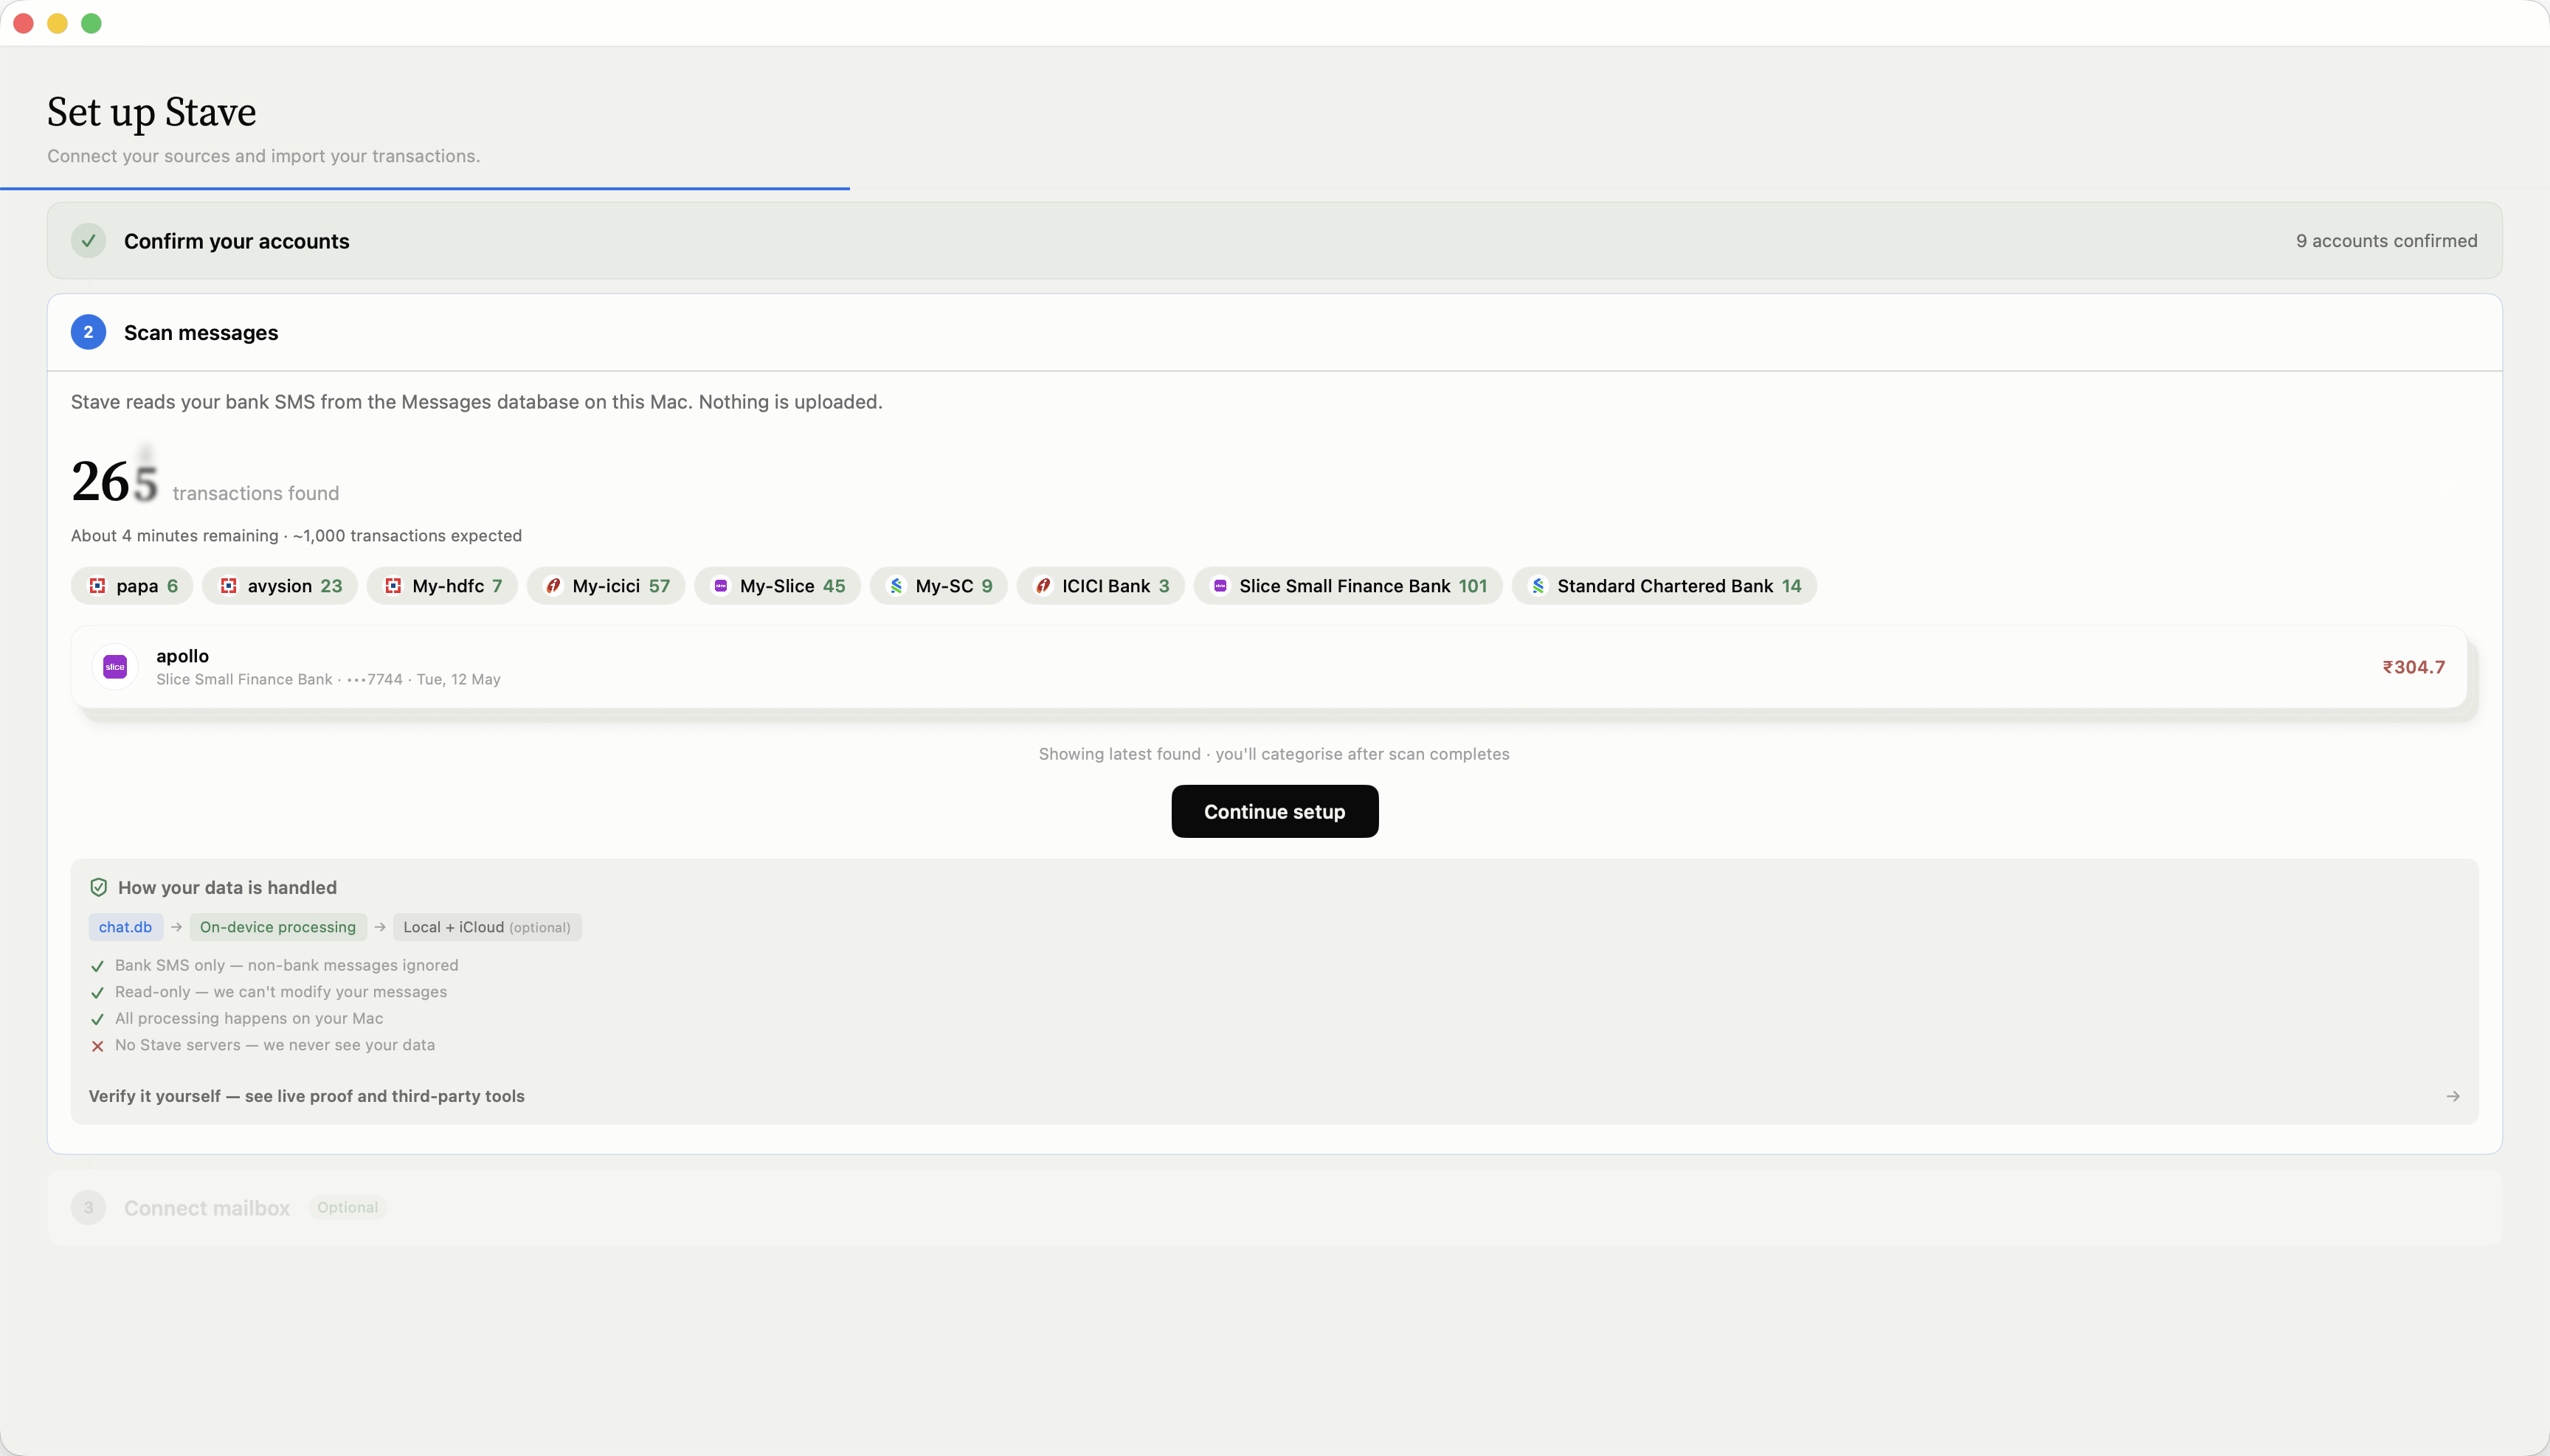Click the Local + iCloud tag
The height and width of the screenshot is (1456, 2550).
[x=486, y=927]
